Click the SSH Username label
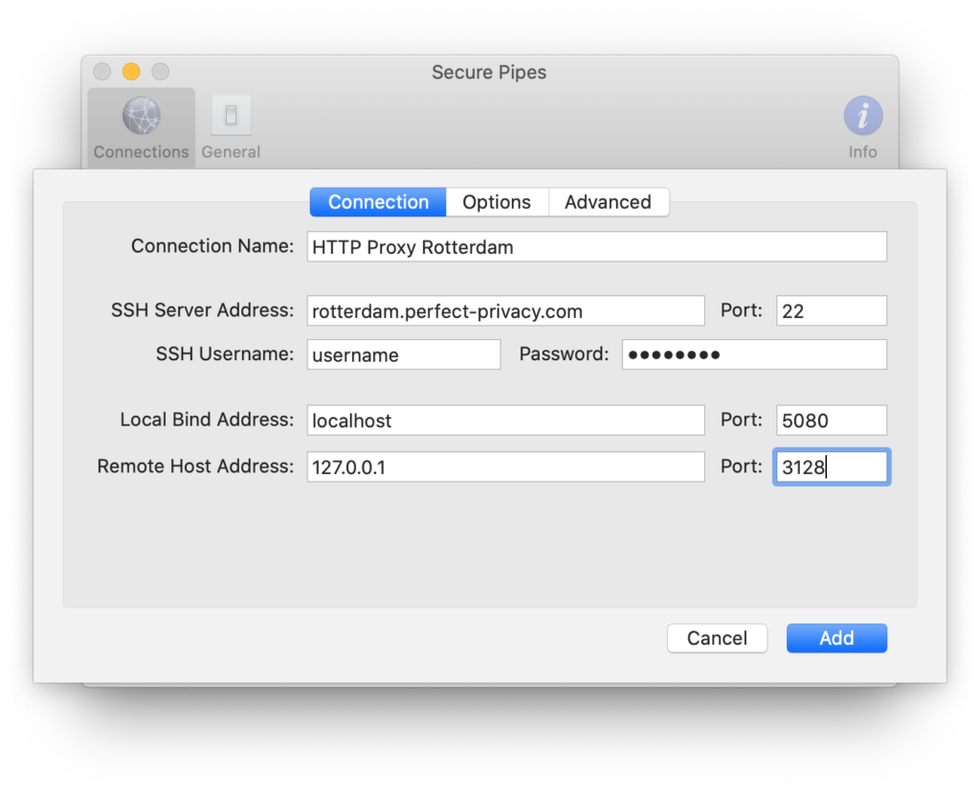 coord(225,354)
